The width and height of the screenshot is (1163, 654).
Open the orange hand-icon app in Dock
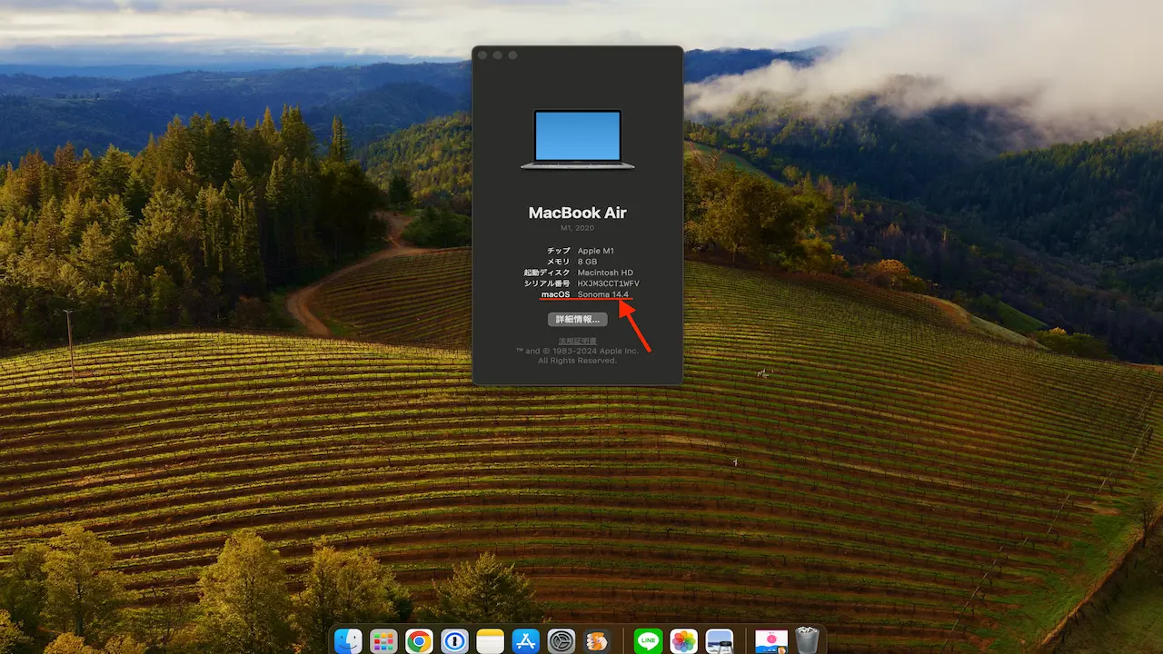[x=597, y=641]
